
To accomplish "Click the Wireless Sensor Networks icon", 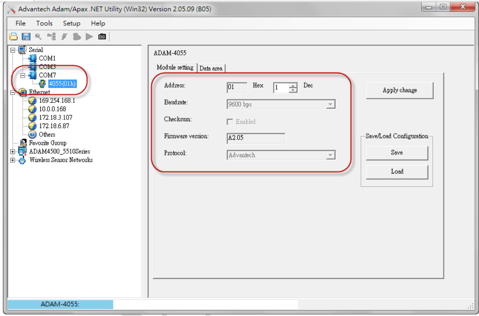I will [x=22, y=160].
